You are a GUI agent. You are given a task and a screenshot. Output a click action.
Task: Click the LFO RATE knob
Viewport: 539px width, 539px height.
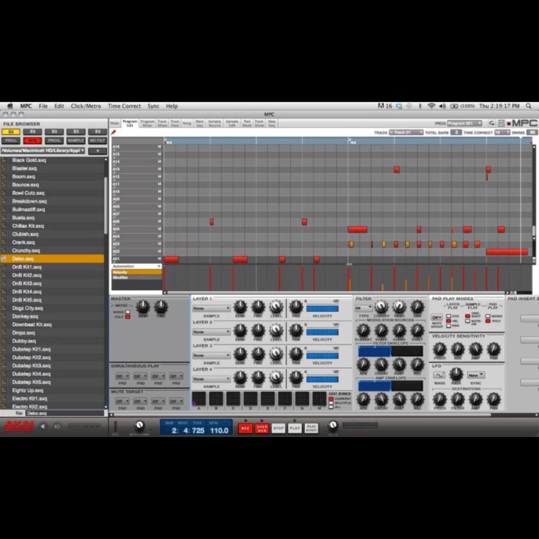456,374
